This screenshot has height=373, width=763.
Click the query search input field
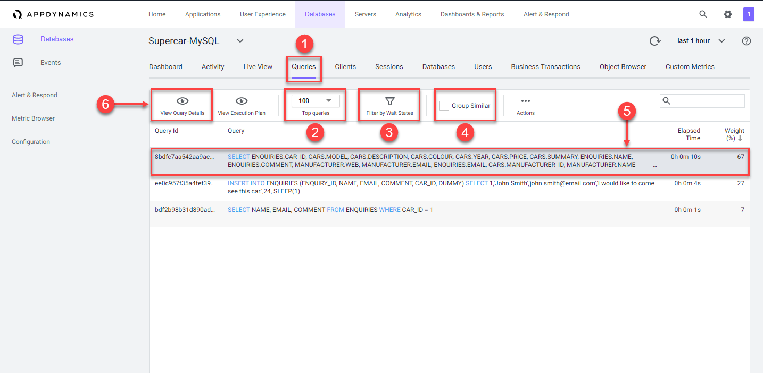[x=702, y=101]
